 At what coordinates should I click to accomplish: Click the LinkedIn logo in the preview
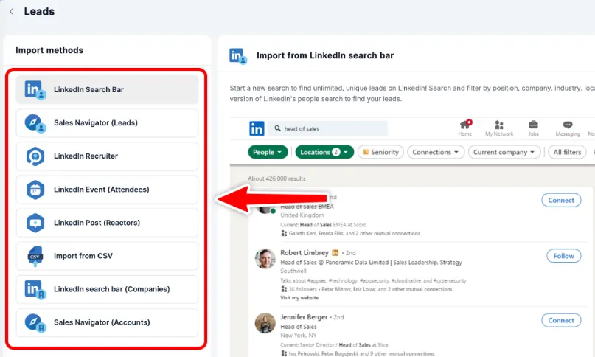click(257, 128)
